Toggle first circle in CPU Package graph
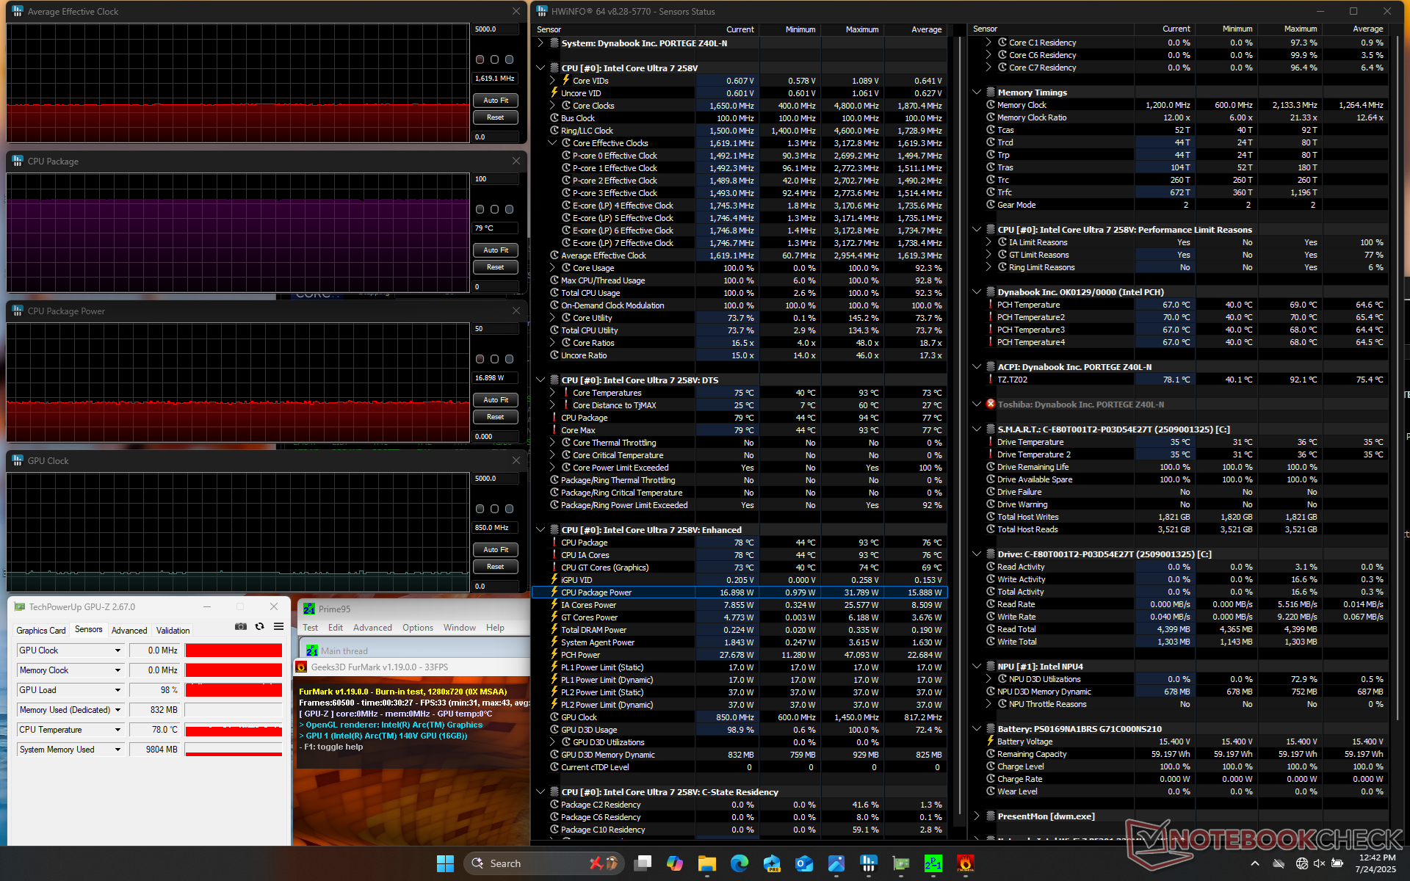This screenshot has width=1410, height=881. pyautogui.click(x=480, y=209)
